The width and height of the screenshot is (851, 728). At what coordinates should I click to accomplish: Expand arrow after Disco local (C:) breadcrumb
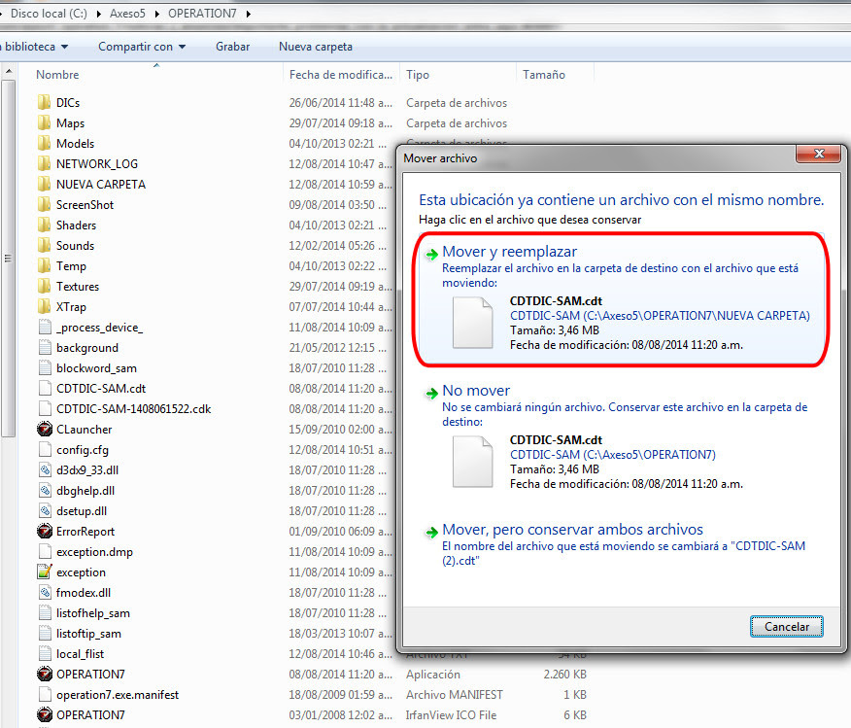click(98, 14)
